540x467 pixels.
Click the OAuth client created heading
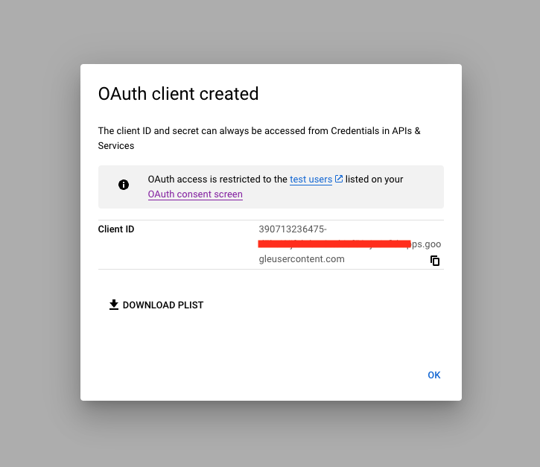(179, 94)
